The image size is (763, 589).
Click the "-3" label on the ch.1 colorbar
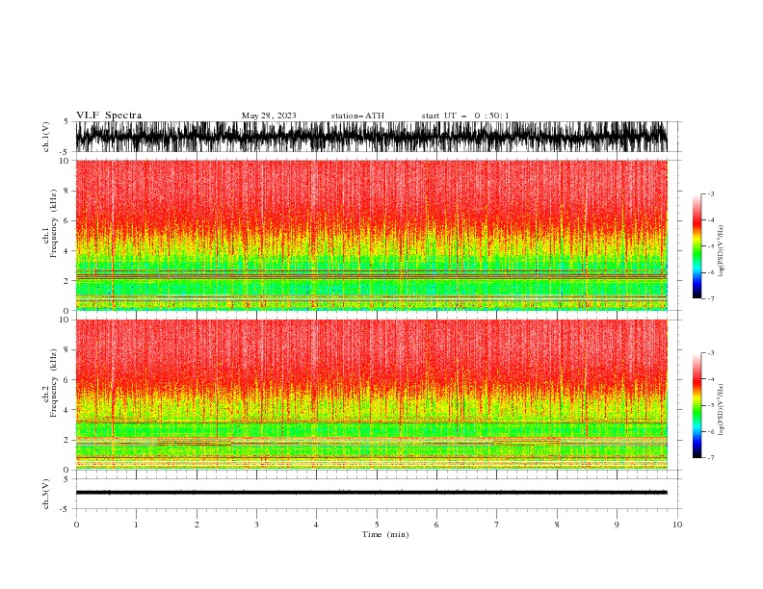[710, 193]
